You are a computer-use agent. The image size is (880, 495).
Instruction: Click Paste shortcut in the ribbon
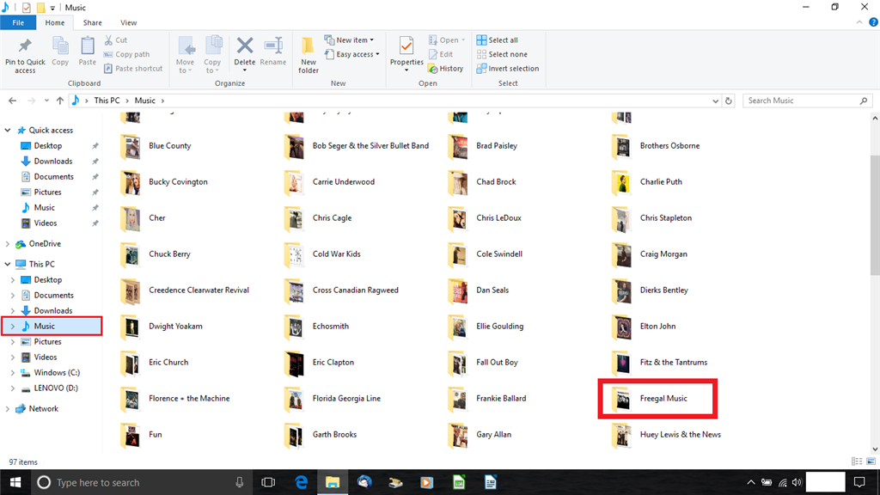[133, 69]
